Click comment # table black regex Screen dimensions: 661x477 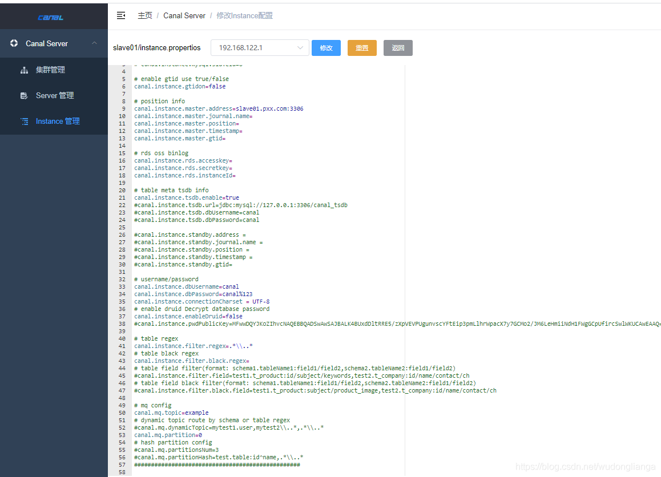pos(167,354)
